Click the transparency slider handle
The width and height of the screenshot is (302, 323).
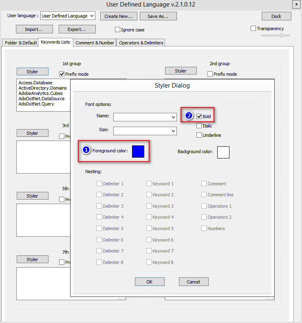(281, 35)
